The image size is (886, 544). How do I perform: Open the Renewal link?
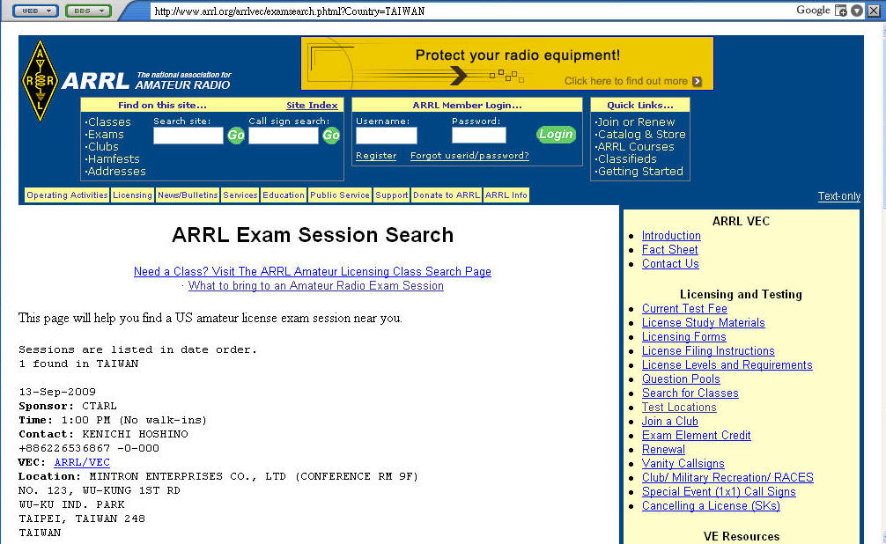click(x=663, y=450)
